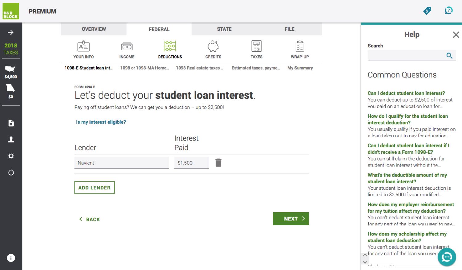Open the documents icon in the sidebar
Viewport: 462px width, 270px height.
click(x=11, y=123)
